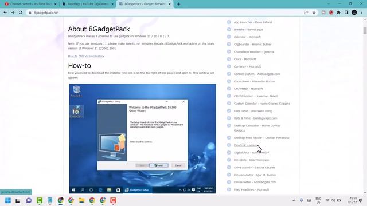This screenshot has width=367, height=206.
Task: Open the Version history link
Action: pyautogui.click(x=94, y=56)
